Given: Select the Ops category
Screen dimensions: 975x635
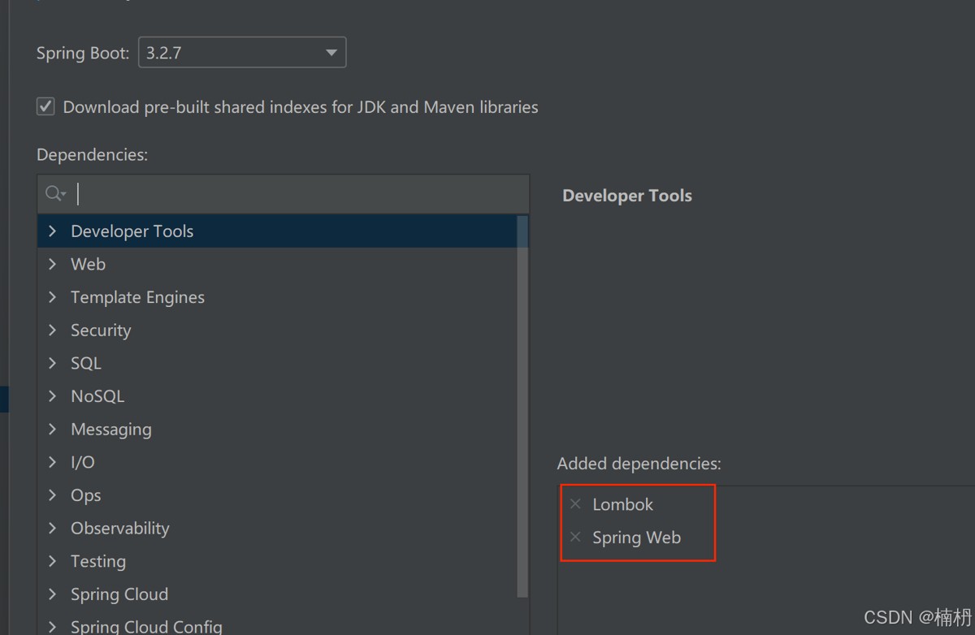Looking at the screenshot, I should point(86,495).
